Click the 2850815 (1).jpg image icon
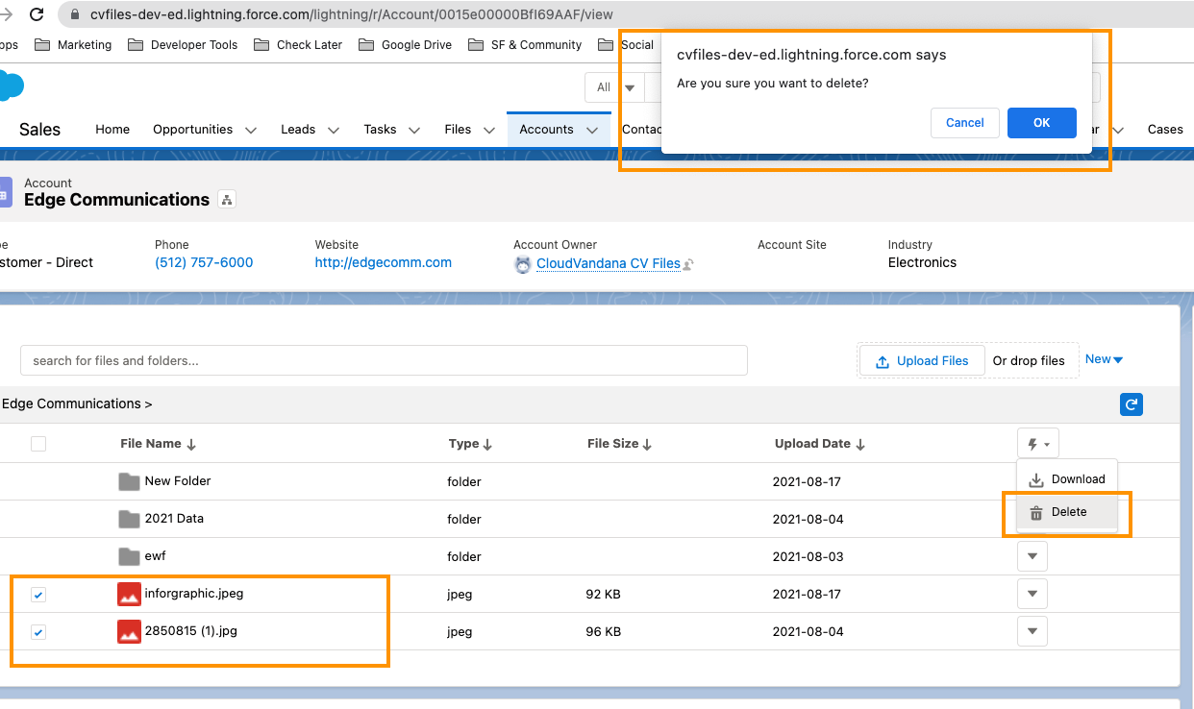This screenshot has height=709, width=1194. pyautogui.click(x=129, y=631)
